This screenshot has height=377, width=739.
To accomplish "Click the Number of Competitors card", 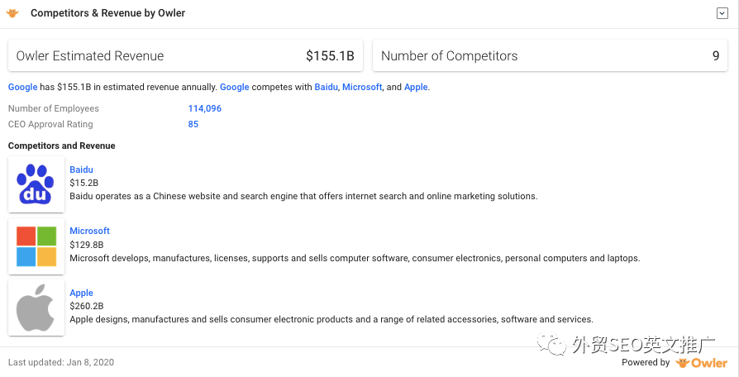I will 551,56.
